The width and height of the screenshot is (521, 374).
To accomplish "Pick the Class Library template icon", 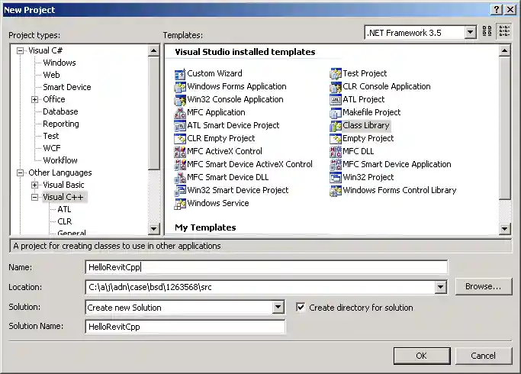I will (x=336, y=126).
